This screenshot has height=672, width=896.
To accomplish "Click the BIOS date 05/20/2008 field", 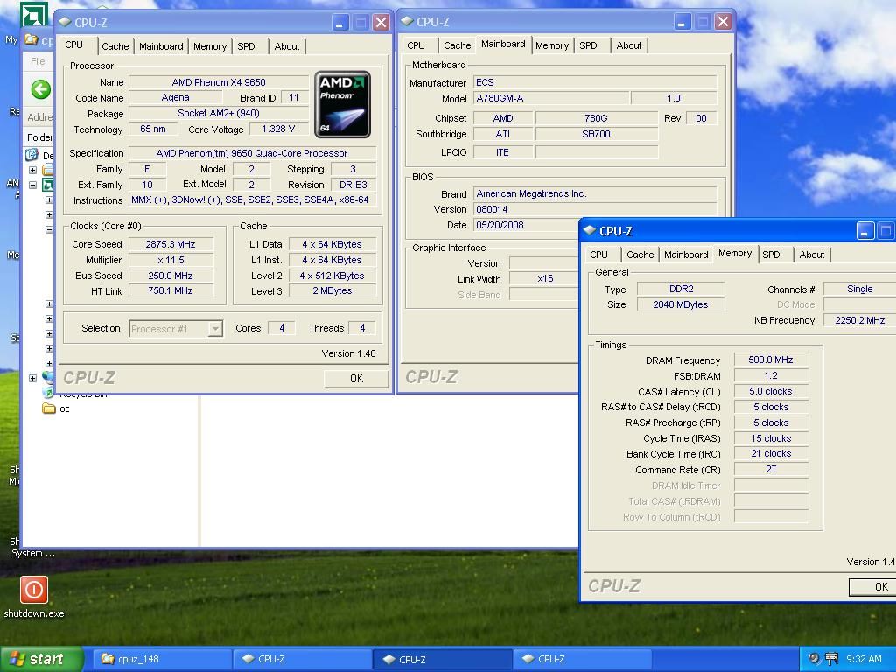I will pos(526,225).
